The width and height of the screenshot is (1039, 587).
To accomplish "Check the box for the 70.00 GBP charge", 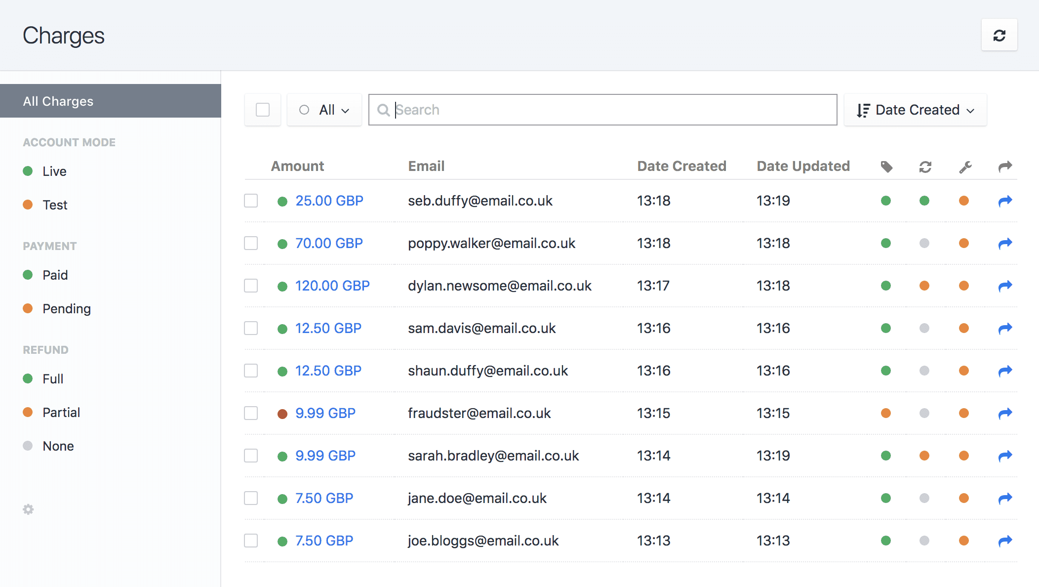I will click(x=251, y=243).
